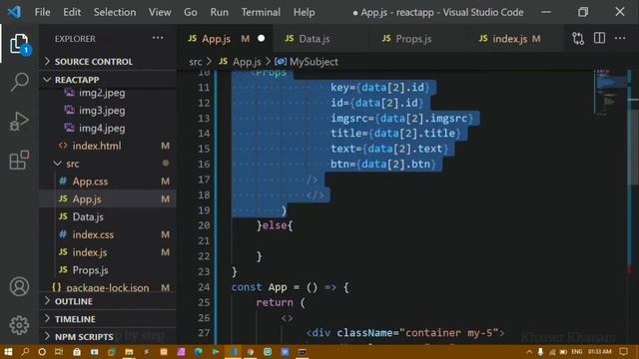The image size is (639, 359).
Task: Open the Help menu
Action: pyautogui.click(x=304, y=12)
